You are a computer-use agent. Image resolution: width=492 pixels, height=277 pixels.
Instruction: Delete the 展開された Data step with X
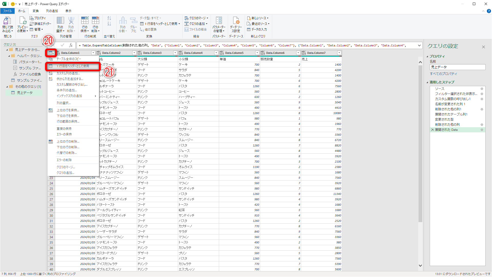click(x=433, y=130)
